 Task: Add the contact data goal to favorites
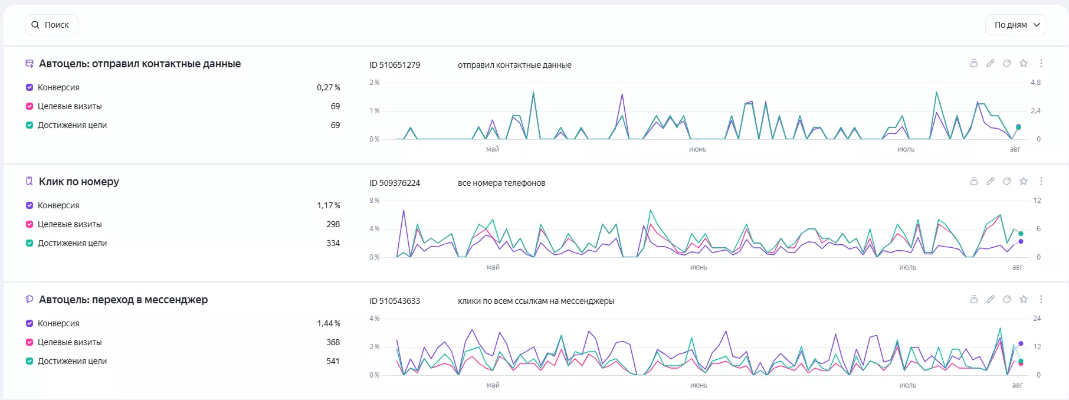pyautogui.click(x=1024, y=63)
